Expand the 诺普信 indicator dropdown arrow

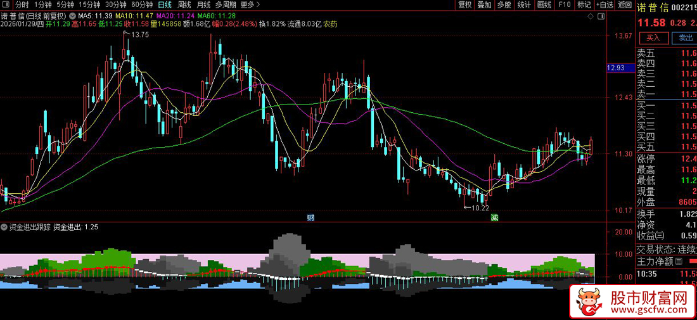pos(72,16)
